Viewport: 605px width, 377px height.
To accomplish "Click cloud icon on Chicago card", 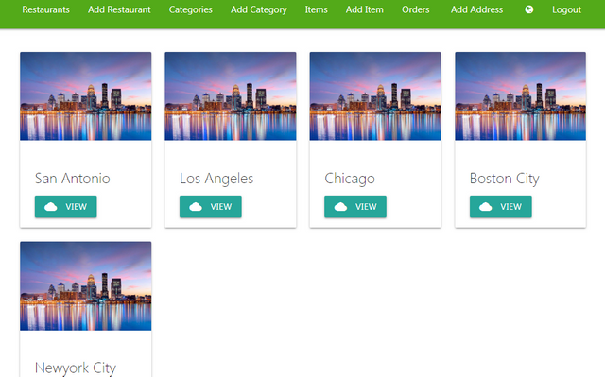I will point(340,207).
